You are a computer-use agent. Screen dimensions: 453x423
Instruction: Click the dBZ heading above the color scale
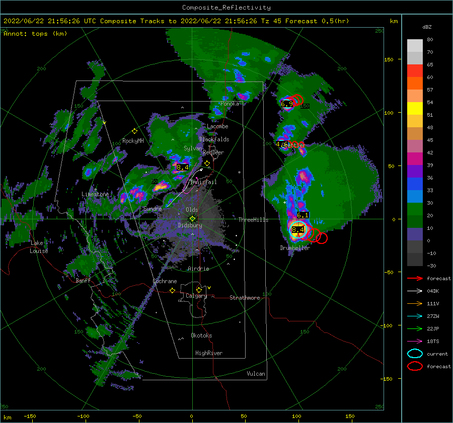(x=427, y=27)
